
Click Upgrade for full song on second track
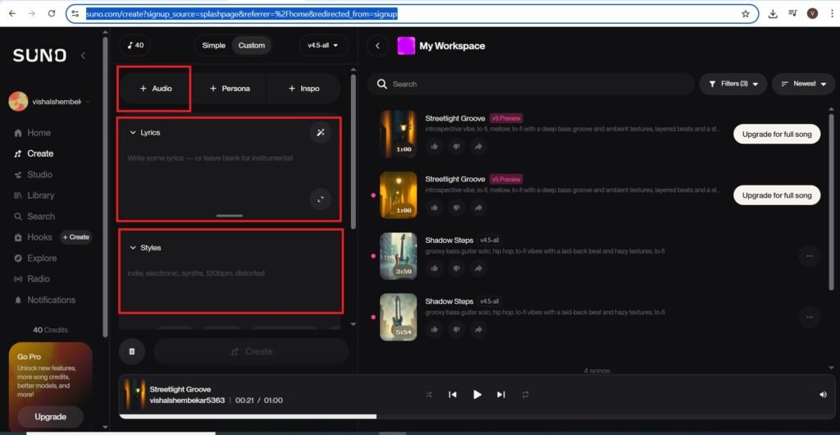coord(776,195)
